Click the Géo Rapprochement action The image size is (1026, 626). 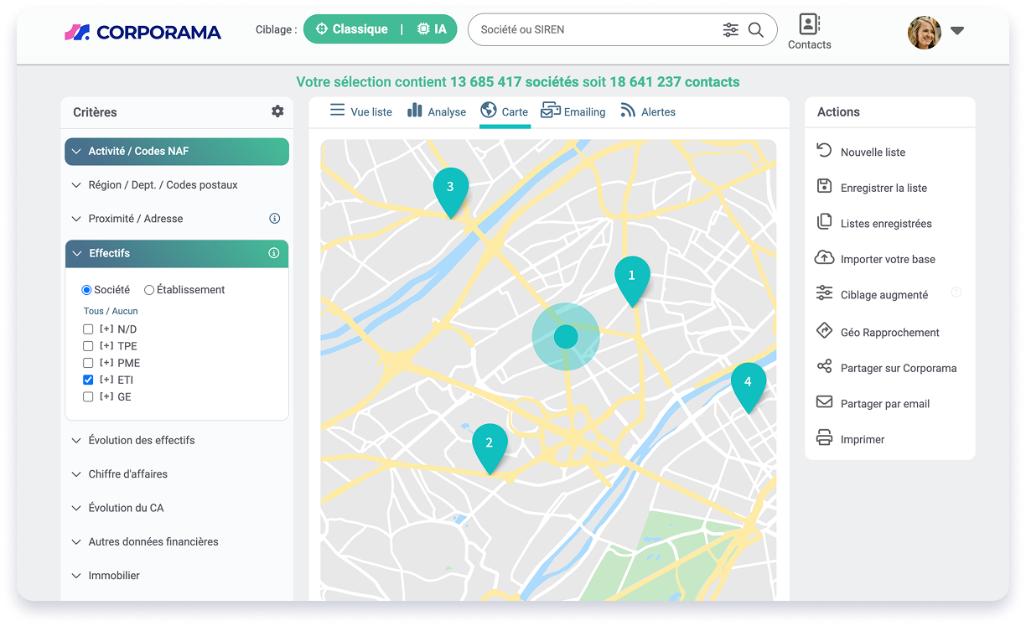tap(889, 332)
